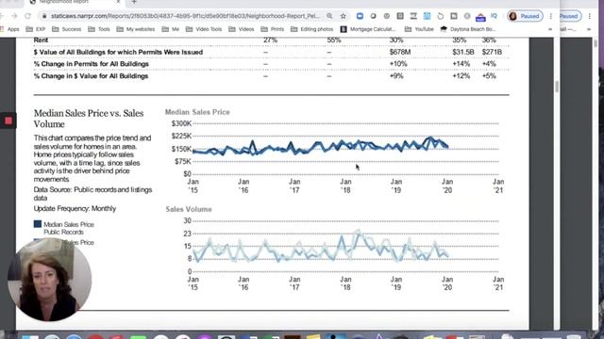Viewport: 604px width, 339px height.
Task: Click the page vertical scrollbar thumb
Action: pyautogui.click(x=557, y=87)
